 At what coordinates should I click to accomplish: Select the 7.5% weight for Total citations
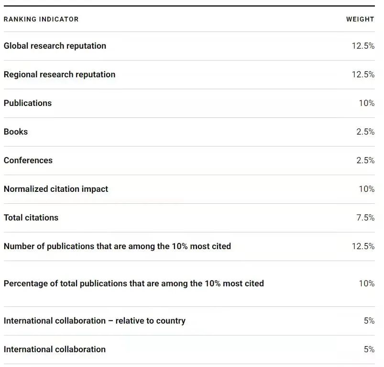coord(365,218)
